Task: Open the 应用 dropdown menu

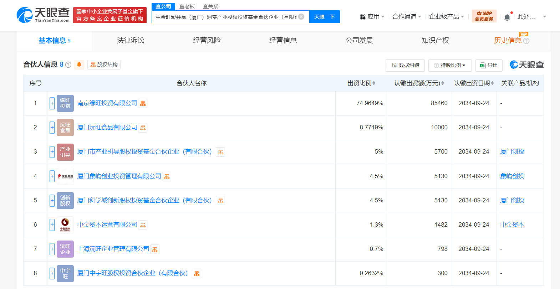Action: point(372,17)
